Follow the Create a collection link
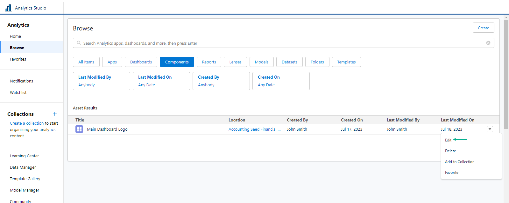This screenshot has width=509, height=203. click(x=27, y=123)
